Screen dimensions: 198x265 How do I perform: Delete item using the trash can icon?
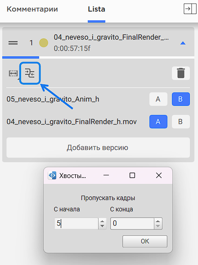pos(181,73)
